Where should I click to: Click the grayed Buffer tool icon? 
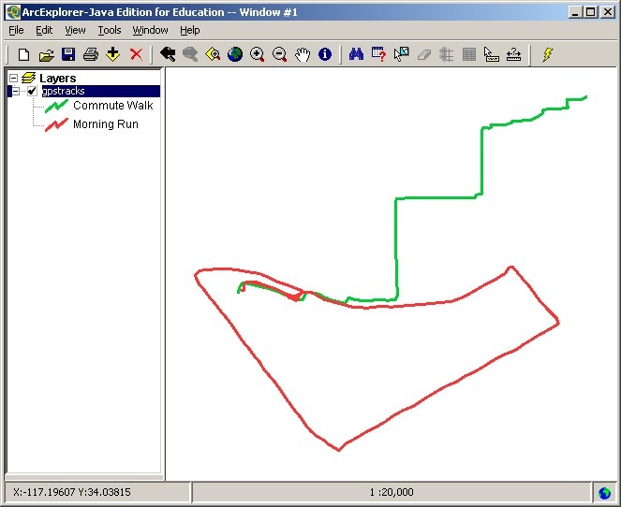[447, 54]
